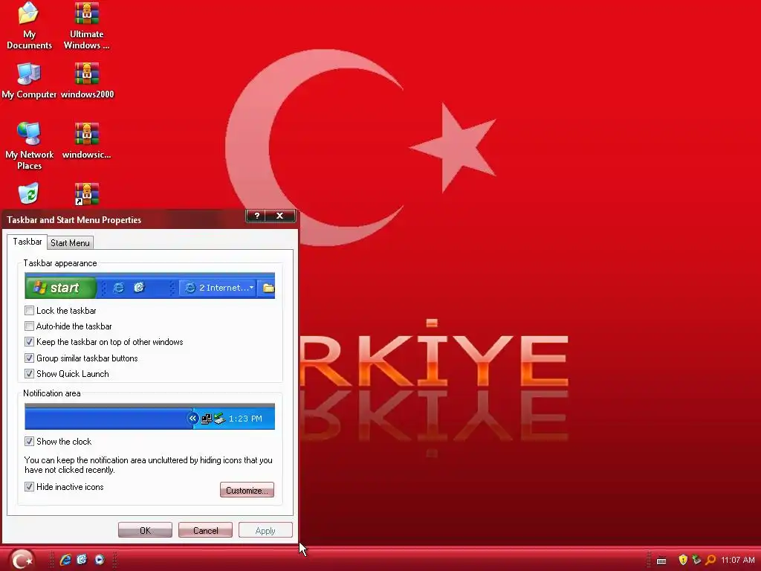Select the Taskbar tab
Screen dimensions: 761x571
27,242
